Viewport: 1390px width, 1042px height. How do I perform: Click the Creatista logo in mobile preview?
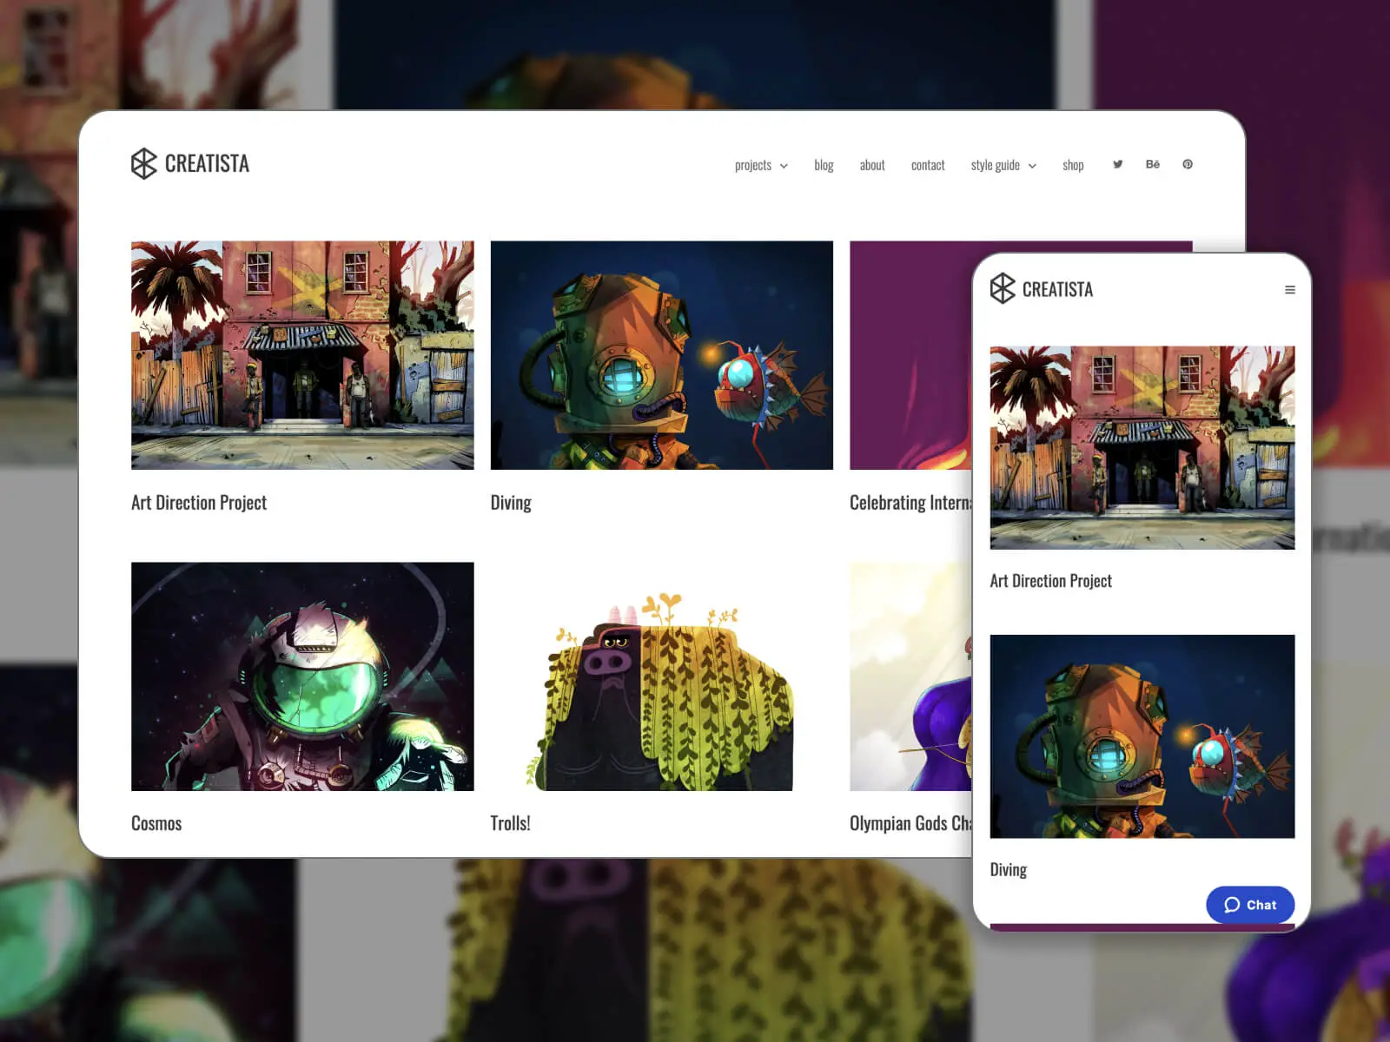click(1042, 288)
